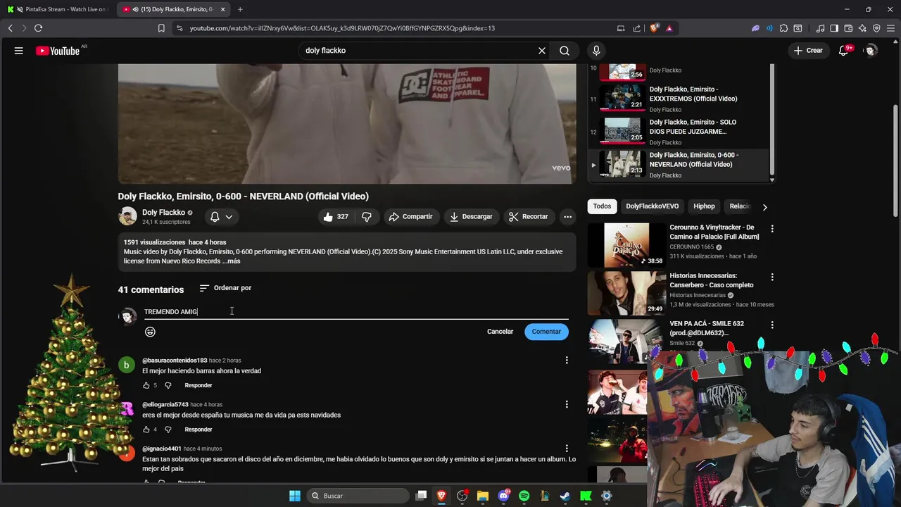Open Historias Innecesarias: Canserbero video title
The height and width of the screenshot is (507, 901).
click(x=712, y=280)
